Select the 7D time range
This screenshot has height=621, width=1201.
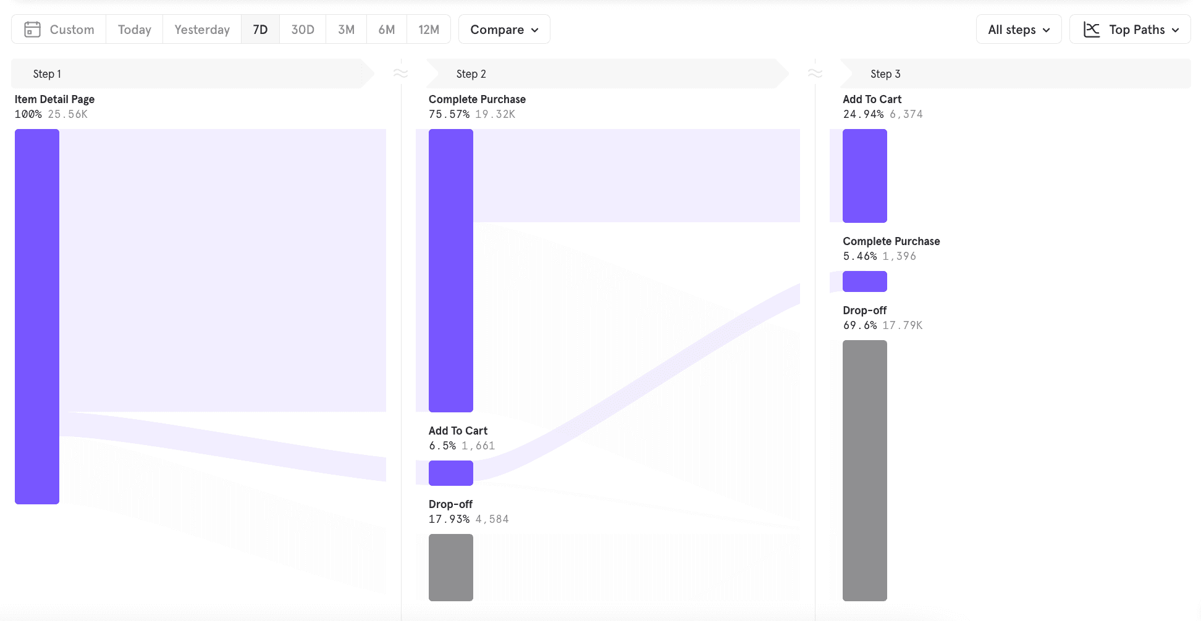[260, 30]
